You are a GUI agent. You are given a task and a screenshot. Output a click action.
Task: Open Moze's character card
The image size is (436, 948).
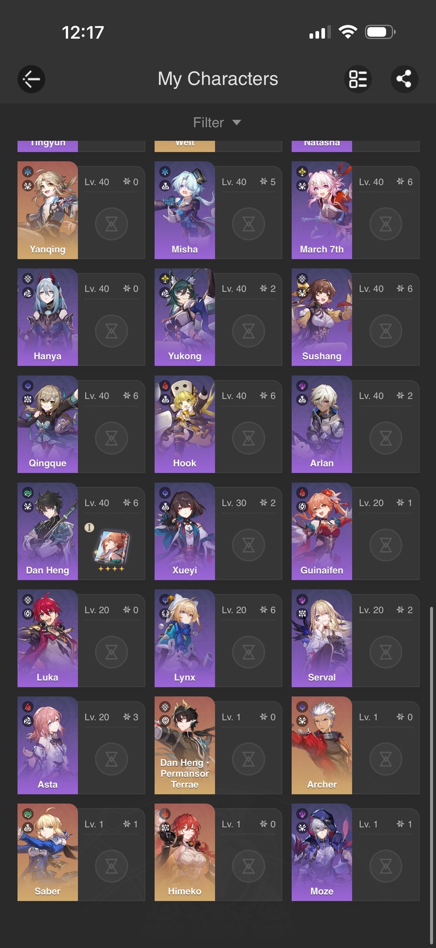coord(355,852)
